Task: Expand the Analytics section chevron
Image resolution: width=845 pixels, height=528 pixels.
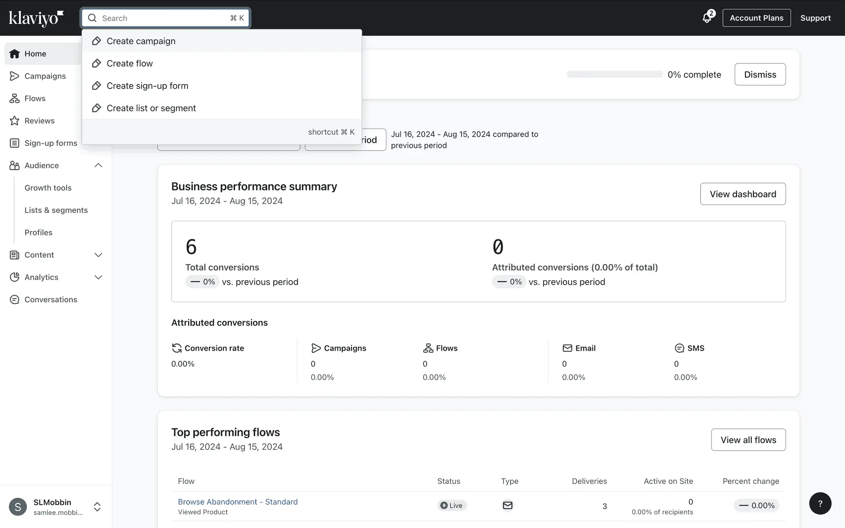Action: click(x=98, y=277)
